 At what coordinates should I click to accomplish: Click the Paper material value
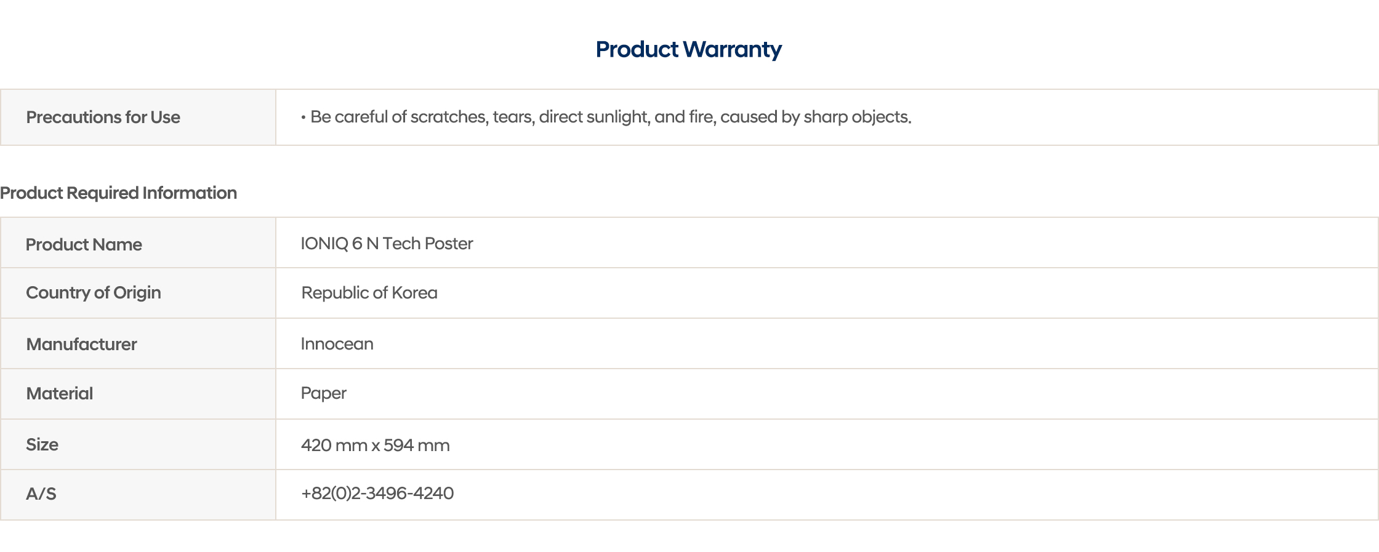[x=323, y=393]
